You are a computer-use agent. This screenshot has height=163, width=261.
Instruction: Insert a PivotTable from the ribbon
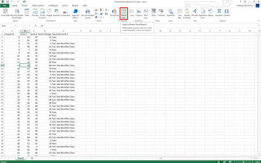[5, 13]
